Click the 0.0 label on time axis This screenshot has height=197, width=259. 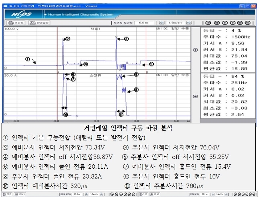point(96,121)
